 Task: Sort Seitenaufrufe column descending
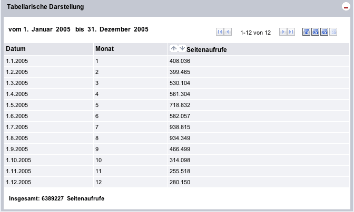click(182, 48)
